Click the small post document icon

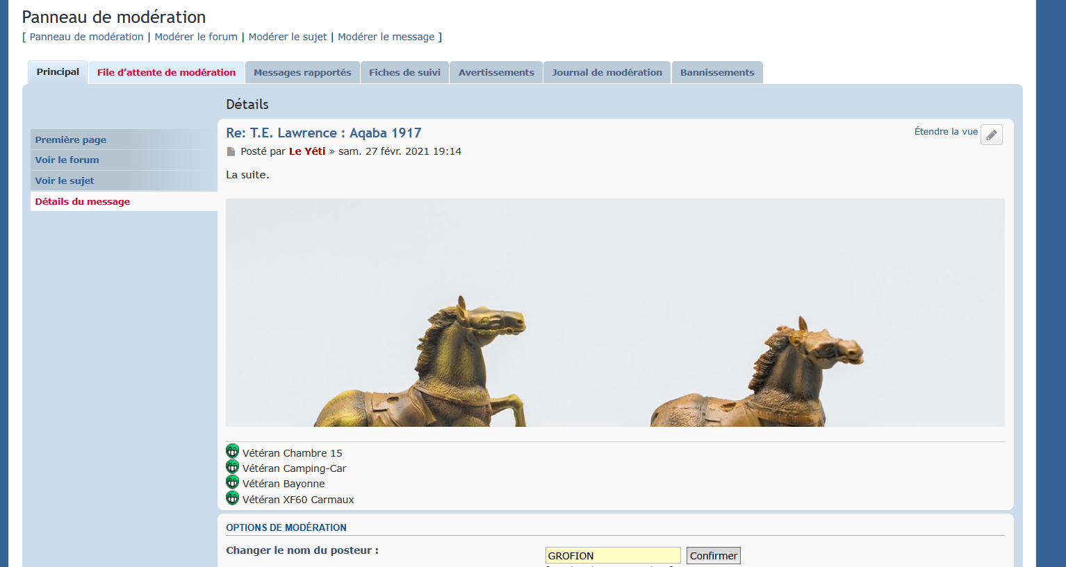[x=231, y=151]
